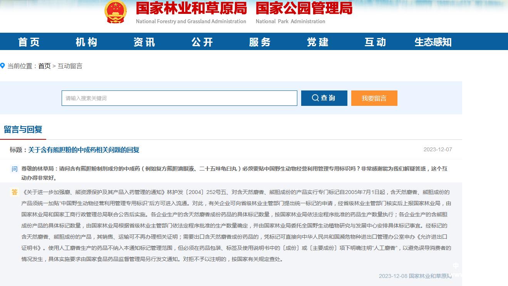Open the 服务 navigation menu

(260, 42)
